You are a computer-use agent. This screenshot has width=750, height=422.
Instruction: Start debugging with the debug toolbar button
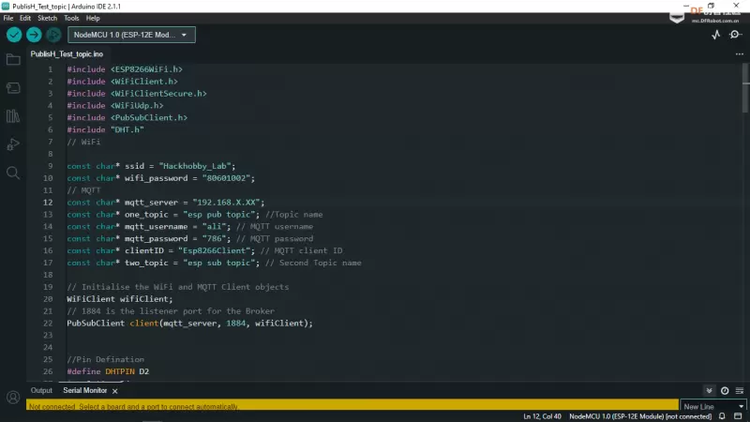click(53, 35)
